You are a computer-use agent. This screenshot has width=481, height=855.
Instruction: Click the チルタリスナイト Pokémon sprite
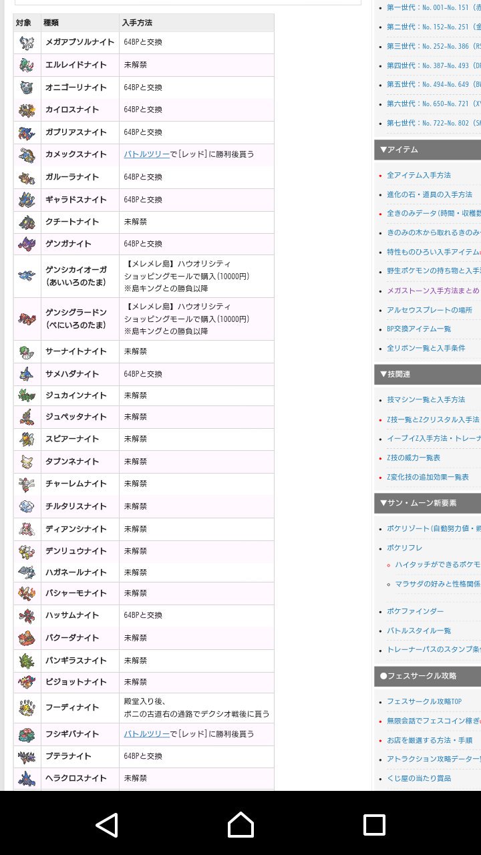point(27,506)
